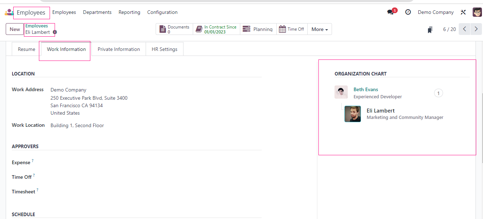Click Expense approver field
Viewport: 483px width, 219px height.
[156, 162]
